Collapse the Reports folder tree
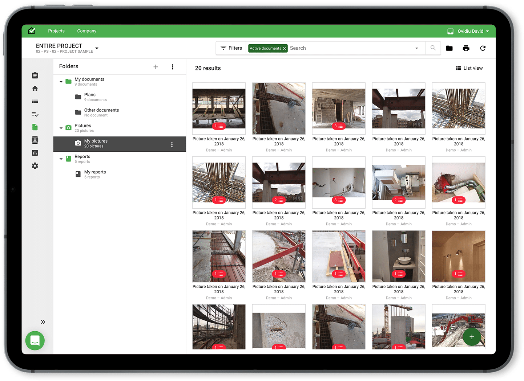 point(61,159)
